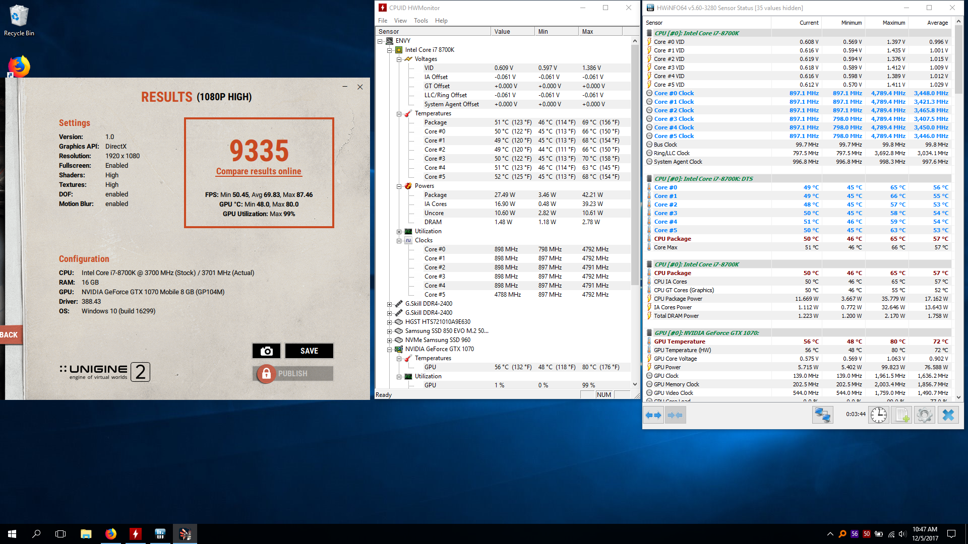Click the 9335 benchmark score
The image size is (968, 544).
coord(259,150)
